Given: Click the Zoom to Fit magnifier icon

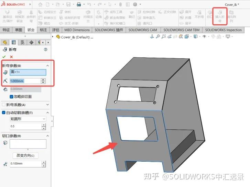Looking at the screenshot, I should click(x=158, y=37).
